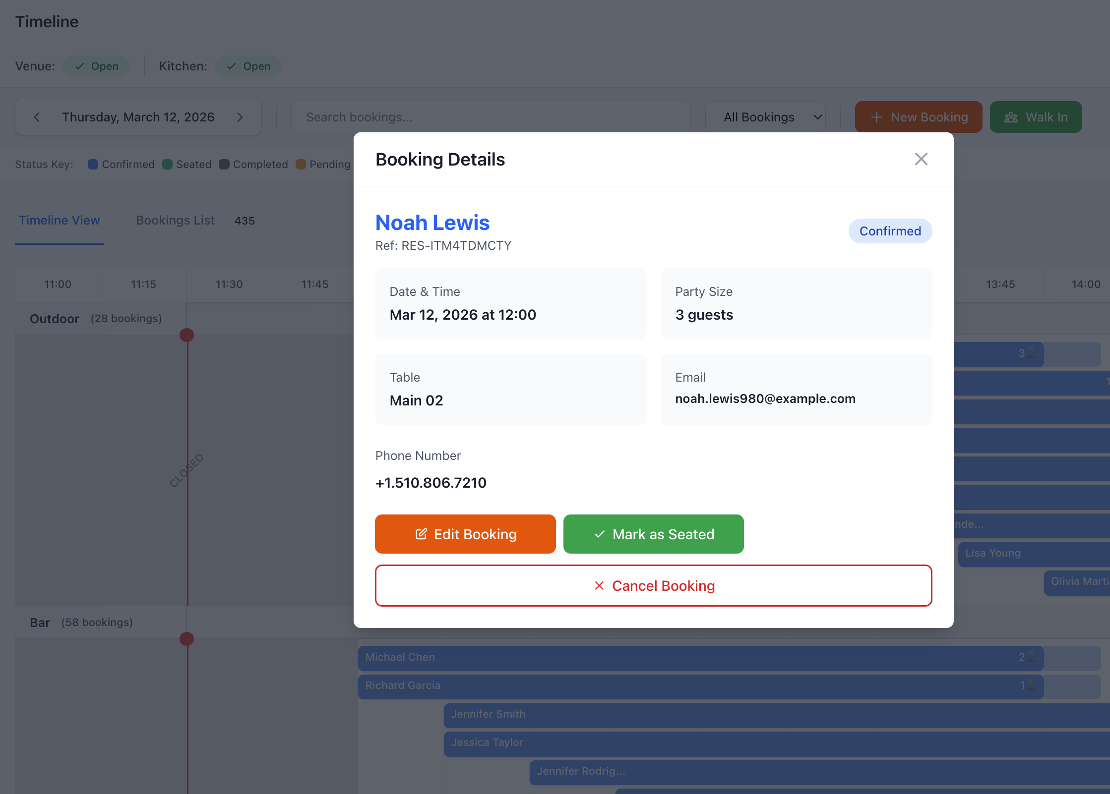Viewport: 1110px width, 794px height.
Task: Go to previous day using left chevron
Action: point(37,117)
